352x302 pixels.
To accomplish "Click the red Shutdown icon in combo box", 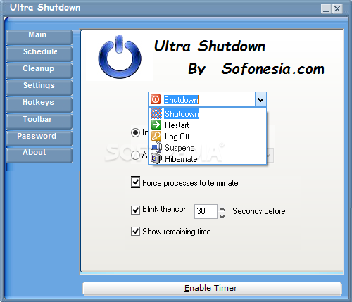I will click(156, 99).
